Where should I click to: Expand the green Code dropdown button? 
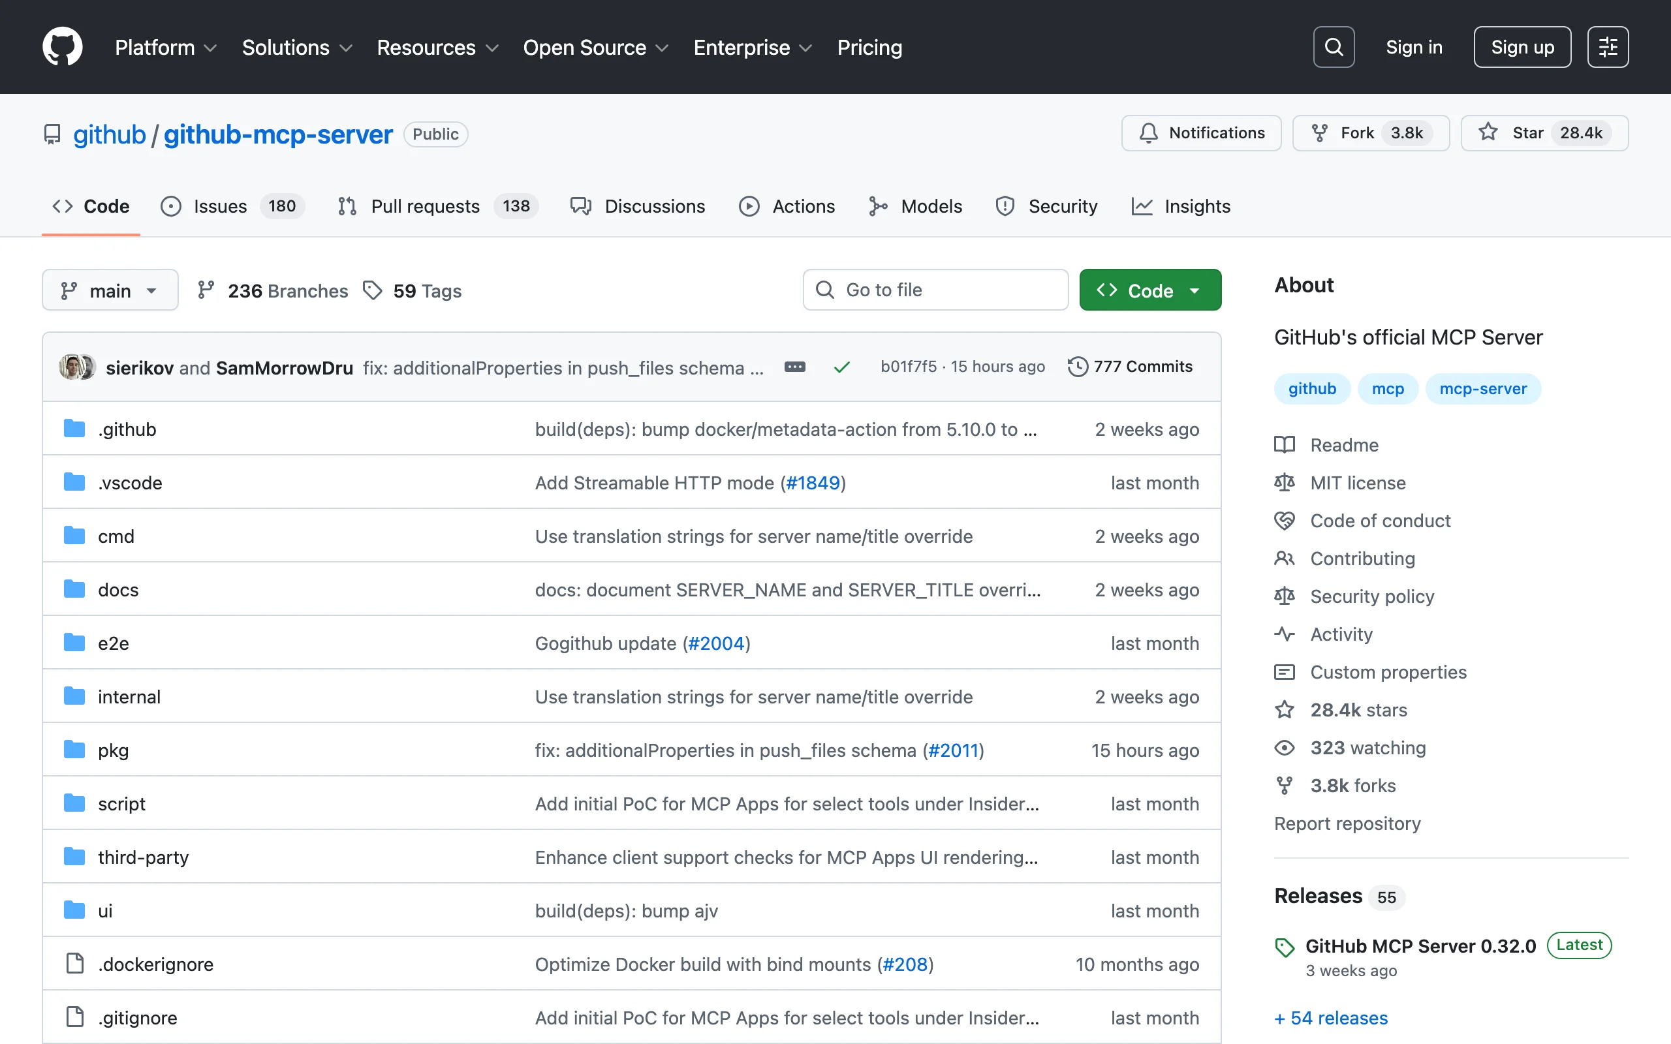(x=1149, y=291)
